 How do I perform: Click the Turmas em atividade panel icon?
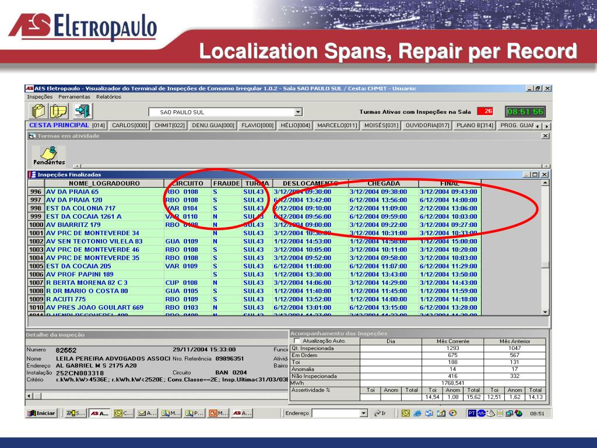tap(33, 135)
